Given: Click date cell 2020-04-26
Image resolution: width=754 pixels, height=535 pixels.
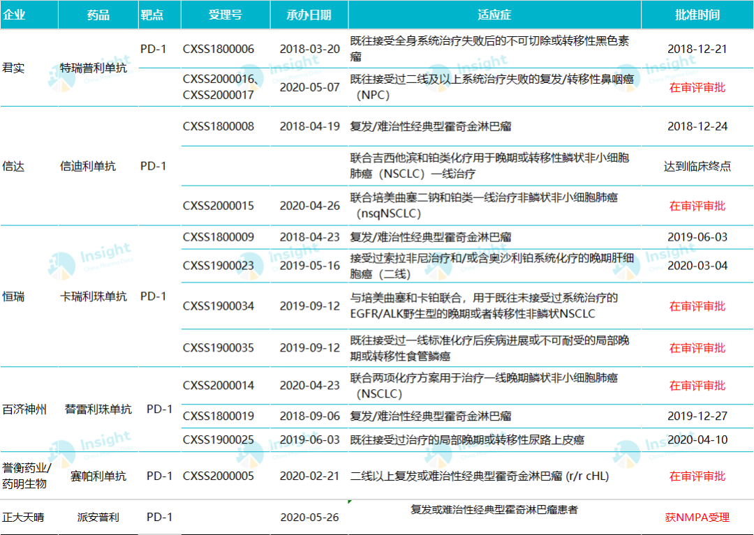Looking at the screenshot, I should (310, 206).
